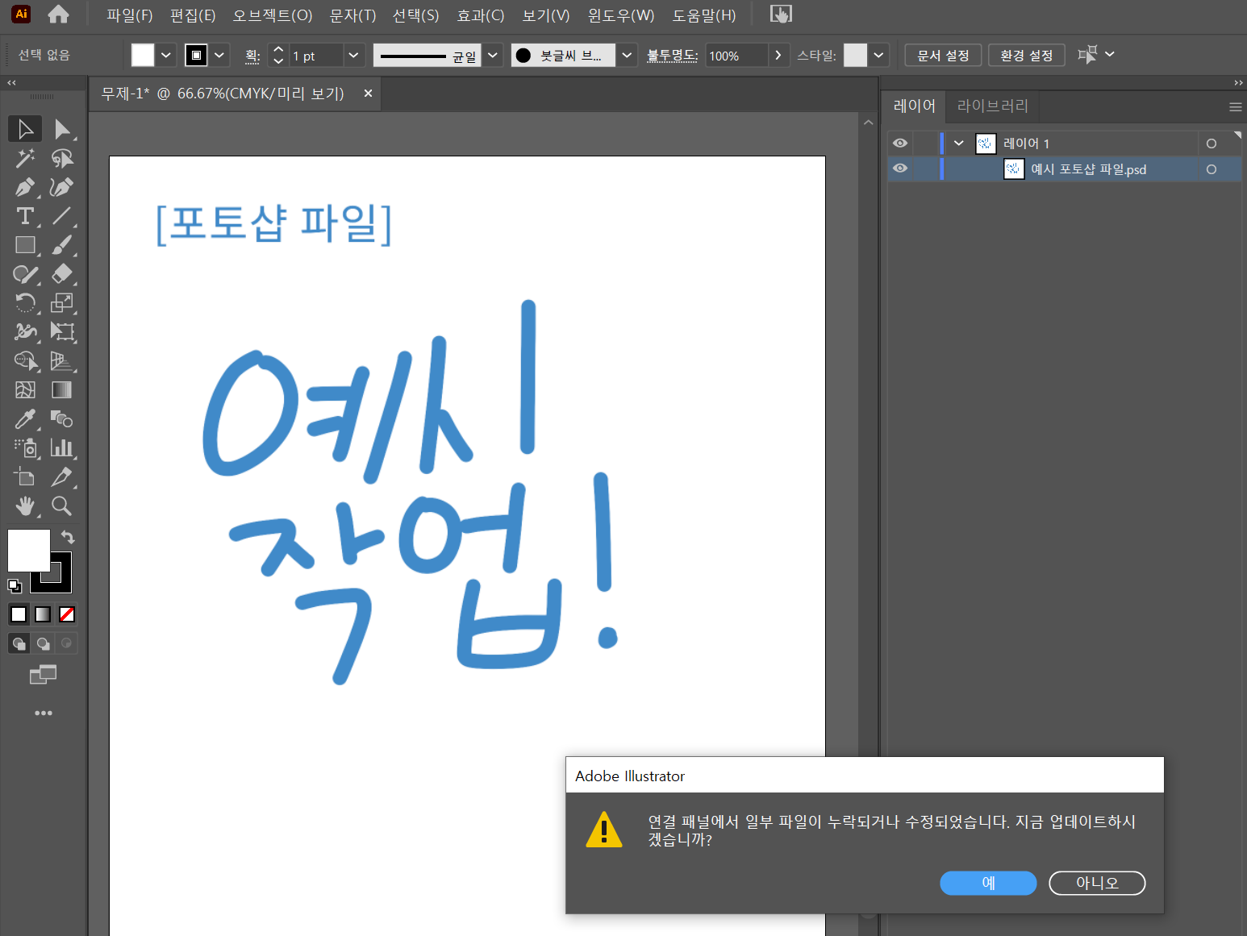Select the Direct Selection tool
The image size is (1247, 936).
(x=62, y=128)
